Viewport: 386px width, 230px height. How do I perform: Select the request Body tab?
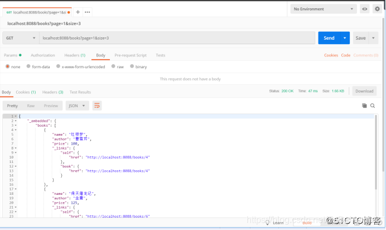(100, 55)
